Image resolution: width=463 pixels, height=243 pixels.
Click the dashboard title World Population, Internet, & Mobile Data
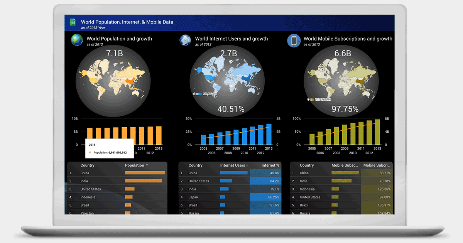(127, 22)
